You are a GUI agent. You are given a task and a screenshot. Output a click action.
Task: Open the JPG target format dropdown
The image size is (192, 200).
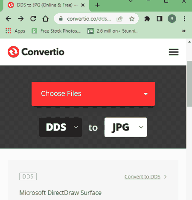(x=125, y=127)
